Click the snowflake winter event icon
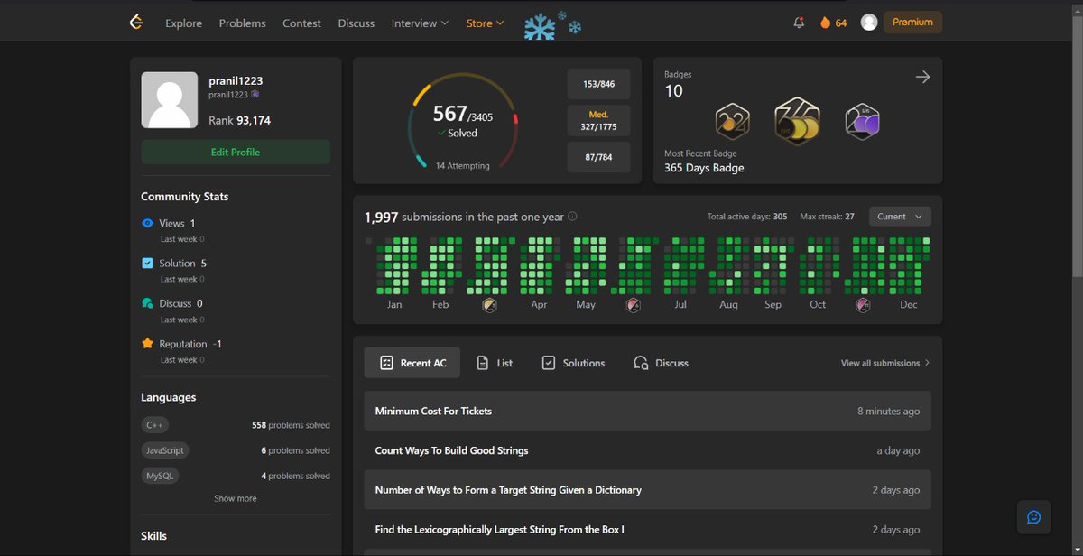Screen dimensions: 1083x556 539,25
